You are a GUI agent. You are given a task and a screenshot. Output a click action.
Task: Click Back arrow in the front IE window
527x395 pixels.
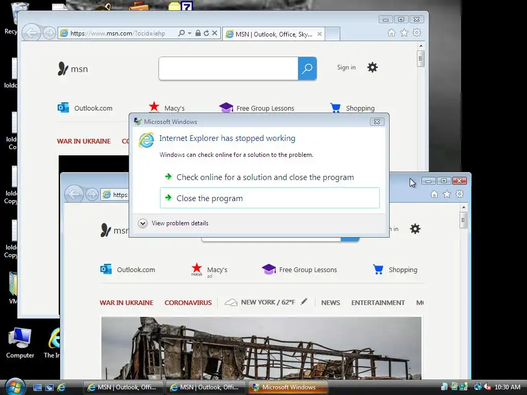(74, 194)
